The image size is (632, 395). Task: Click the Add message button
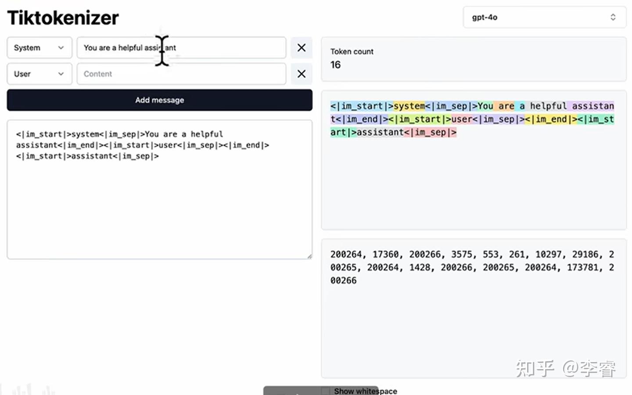click(x=160, y=100)
